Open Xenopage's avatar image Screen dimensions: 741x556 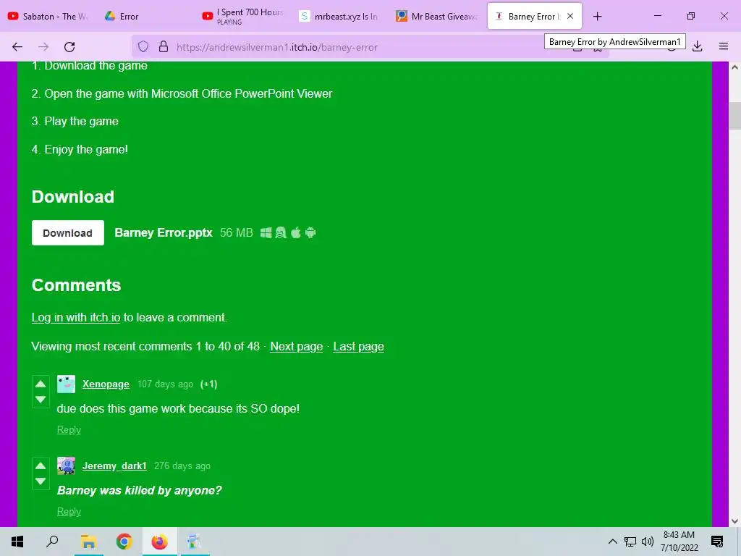pos(66,384)
